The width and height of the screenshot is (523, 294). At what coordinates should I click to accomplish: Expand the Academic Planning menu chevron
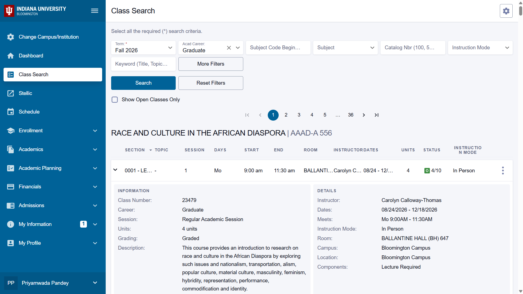point(95,168)
